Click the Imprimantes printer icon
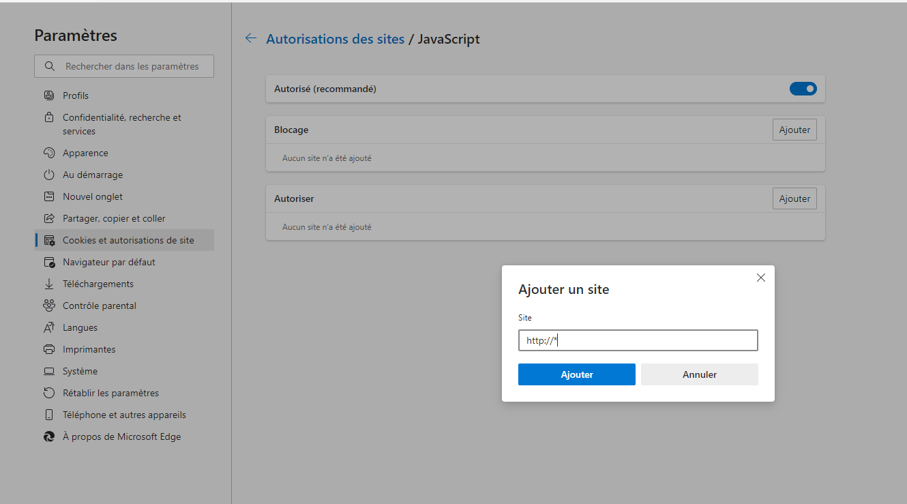This screenshot has width=907, height=504. (49, 349)
